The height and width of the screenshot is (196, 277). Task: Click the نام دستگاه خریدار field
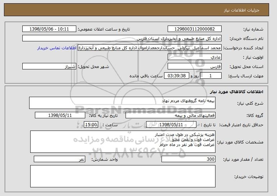(x=122, y=38)
